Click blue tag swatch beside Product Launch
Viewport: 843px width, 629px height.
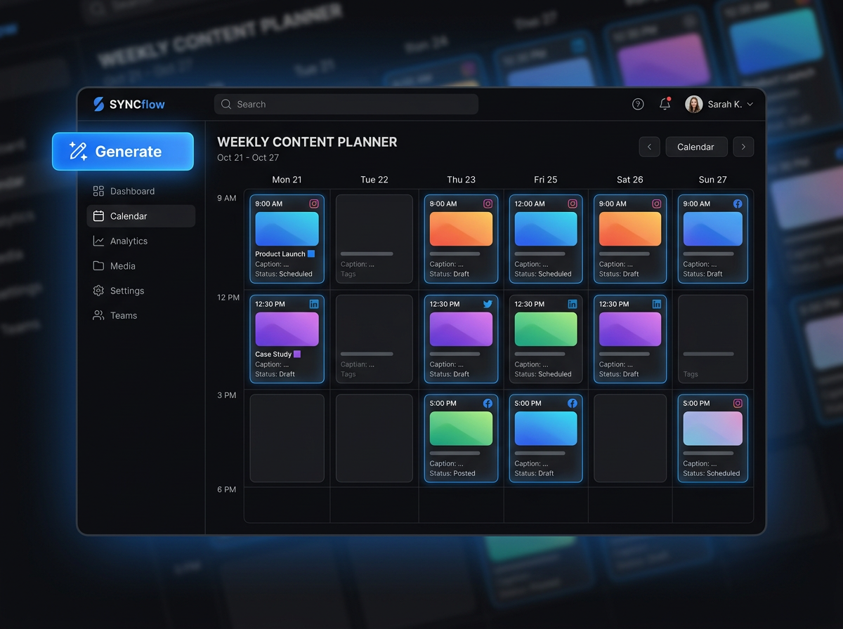coord(311,253)
